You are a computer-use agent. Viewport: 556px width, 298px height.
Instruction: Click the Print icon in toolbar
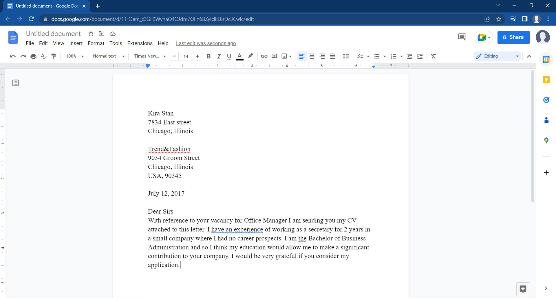[x=34, y=56]
